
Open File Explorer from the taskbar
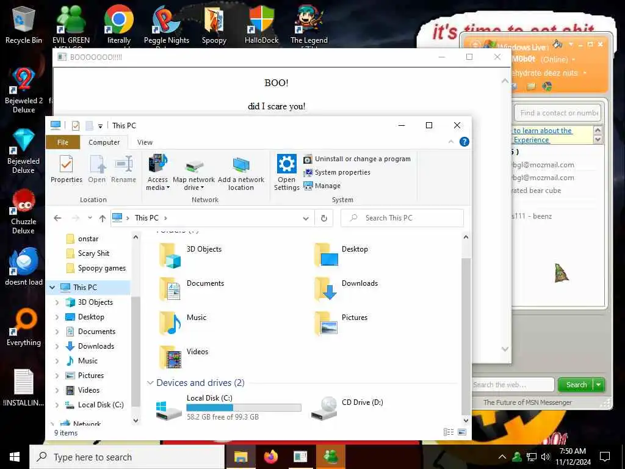pos(240,457)
